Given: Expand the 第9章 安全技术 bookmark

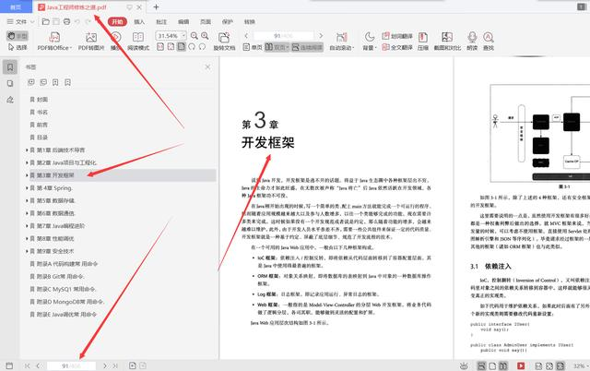Looking at the screenshot, I should pos(27,251).
